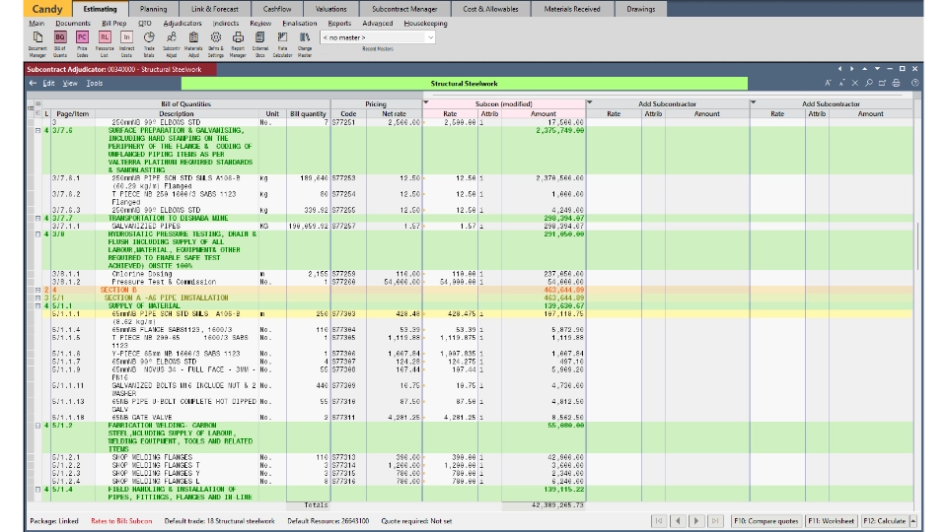The height and width of the screenshot is (532, 947).
Task: Click the export icon beside the printer
Action: pyautogui.click(x=882, y=83)
